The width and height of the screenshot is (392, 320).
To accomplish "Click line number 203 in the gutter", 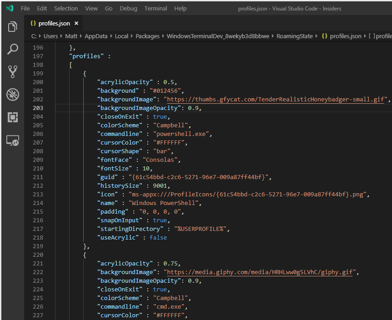I will click(38, 108).
